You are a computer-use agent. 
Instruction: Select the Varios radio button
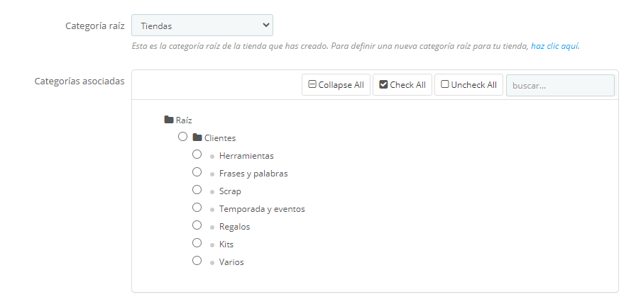click(197, 261)
